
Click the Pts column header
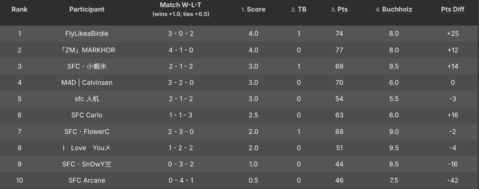(x=342, y=9)
